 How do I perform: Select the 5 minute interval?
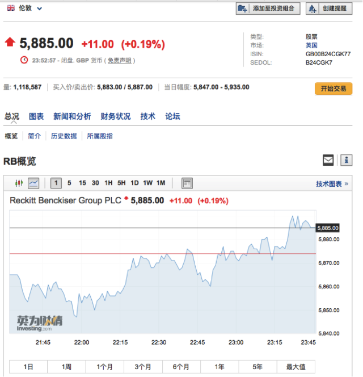69,183
